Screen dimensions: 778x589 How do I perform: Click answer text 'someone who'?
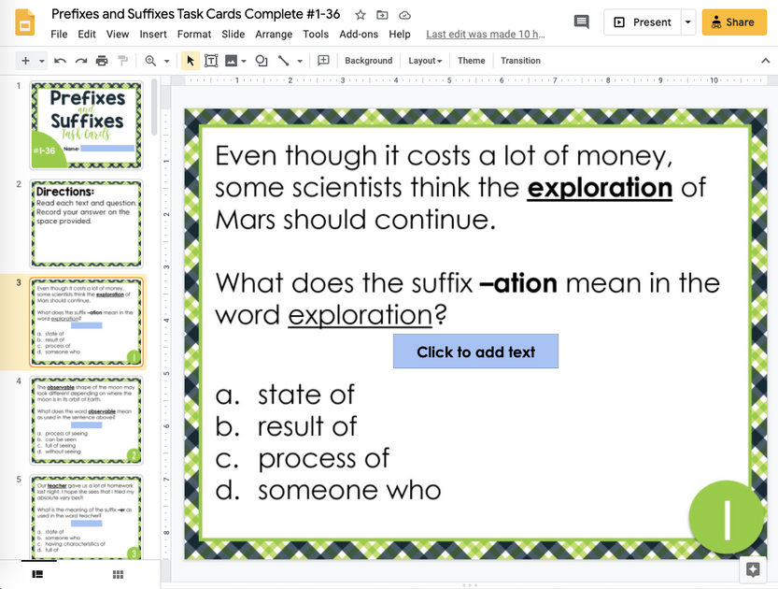(x=349, y=490)
